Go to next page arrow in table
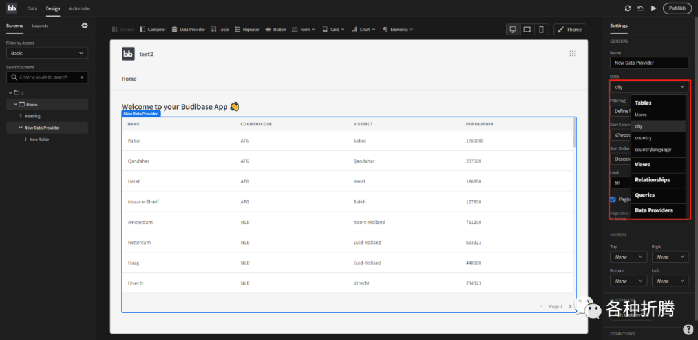The width and height of the screenshot is (698, 340). [570, 306]
